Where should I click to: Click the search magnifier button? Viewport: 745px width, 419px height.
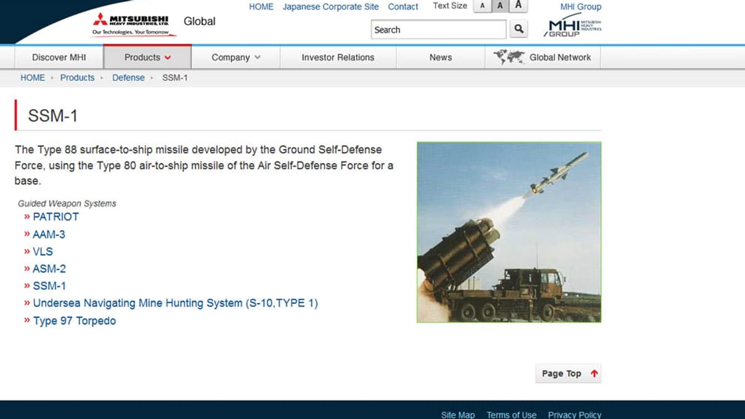519,29
